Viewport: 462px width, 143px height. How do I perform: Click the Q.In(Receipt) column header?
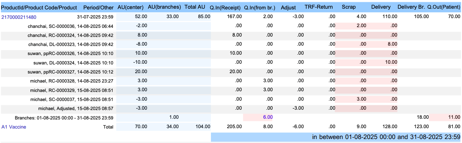(225, 7)
